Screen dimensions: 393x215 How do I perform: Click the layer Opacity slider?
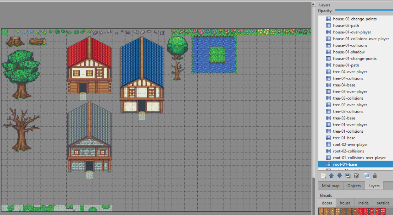363,11
